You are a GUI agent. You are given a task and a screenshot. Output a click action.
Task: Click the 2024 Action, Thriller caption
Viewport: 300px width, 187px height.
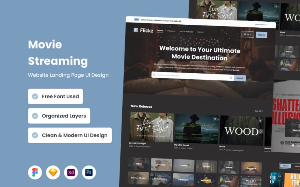pos(183,148)
